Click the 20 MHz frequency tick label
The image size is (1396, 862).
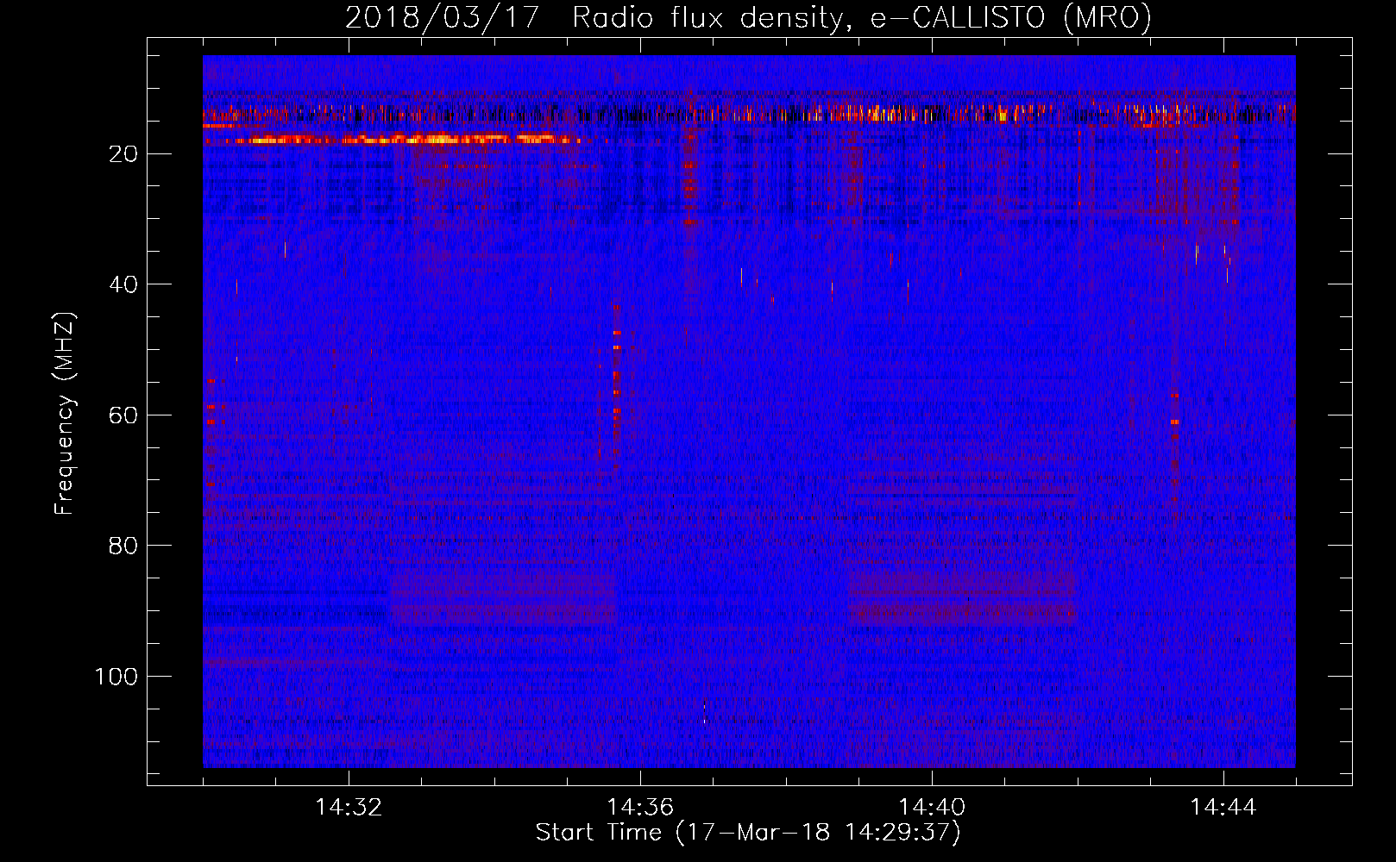(123, 154)
